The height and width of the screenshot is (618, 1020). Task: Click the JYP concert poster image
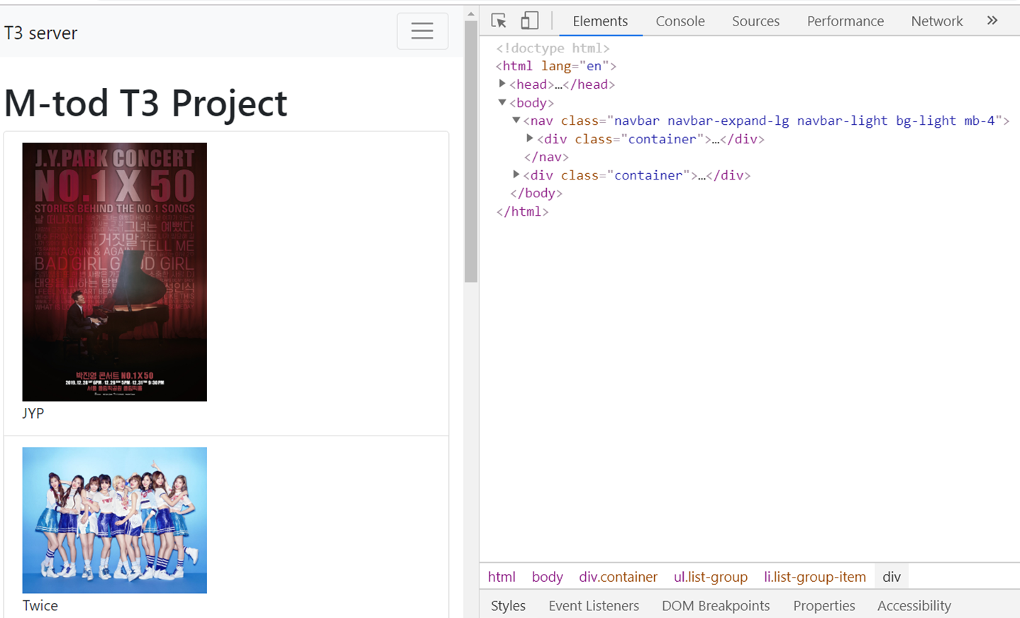[x=114, y=272]
